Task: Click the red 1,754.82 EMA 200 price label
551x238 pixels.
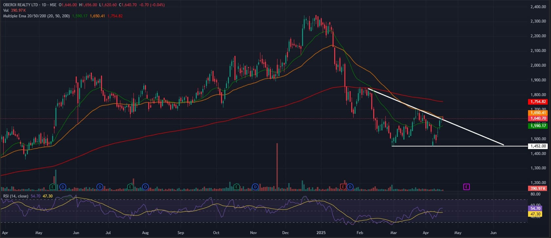Action: tap(538, 102)
